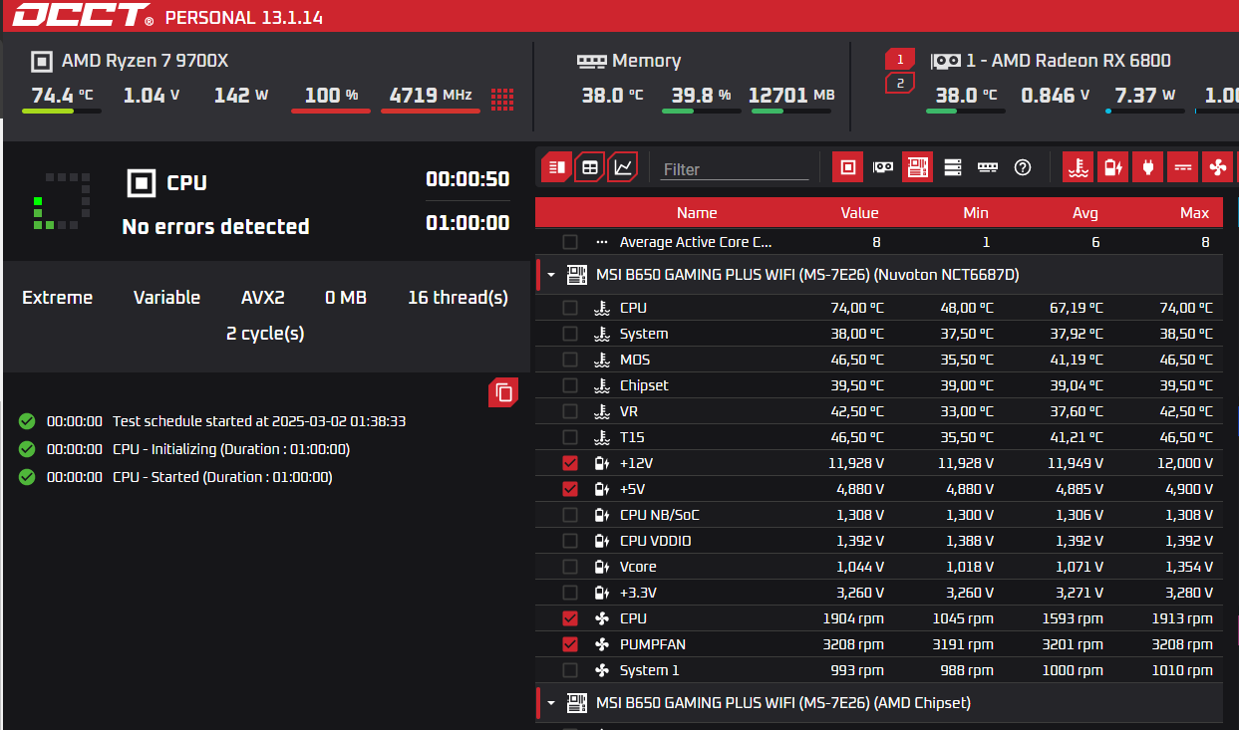
Task: Enable the System 1 fan checkbox
Action: 569,670
